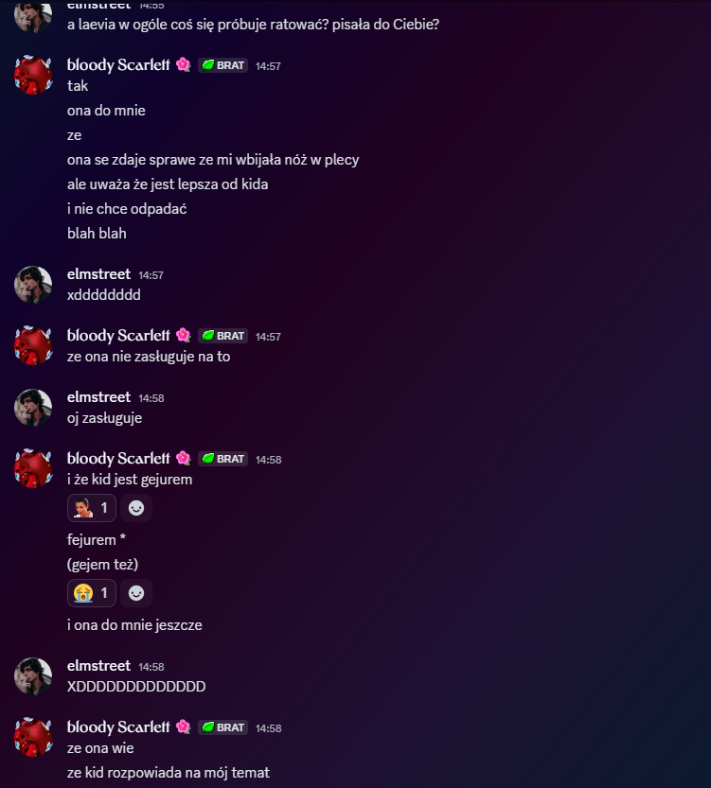Open elmstreet's avatar next to "oj zasługuje"
Image resolution: width=711 pixels, height=788 pixels.
[33, 408]
